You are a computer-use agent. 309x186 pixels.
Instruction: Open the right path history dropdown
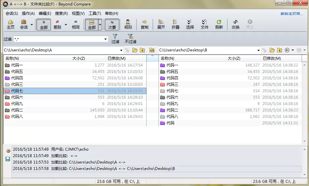click(258, 50)
